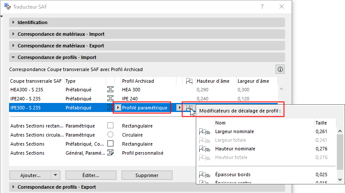Viewport: 345px width, 193px height.
Task: Click the Traducteur SAF title icon
Action: pos(7,6)
